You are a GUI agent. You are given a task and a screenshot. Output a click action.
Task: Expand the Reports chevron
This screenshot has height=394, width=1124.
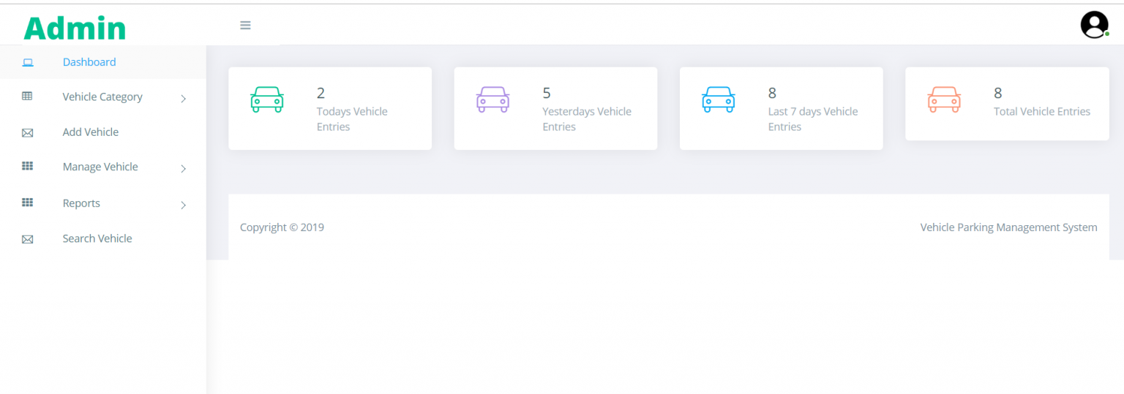tap(183, 205)
